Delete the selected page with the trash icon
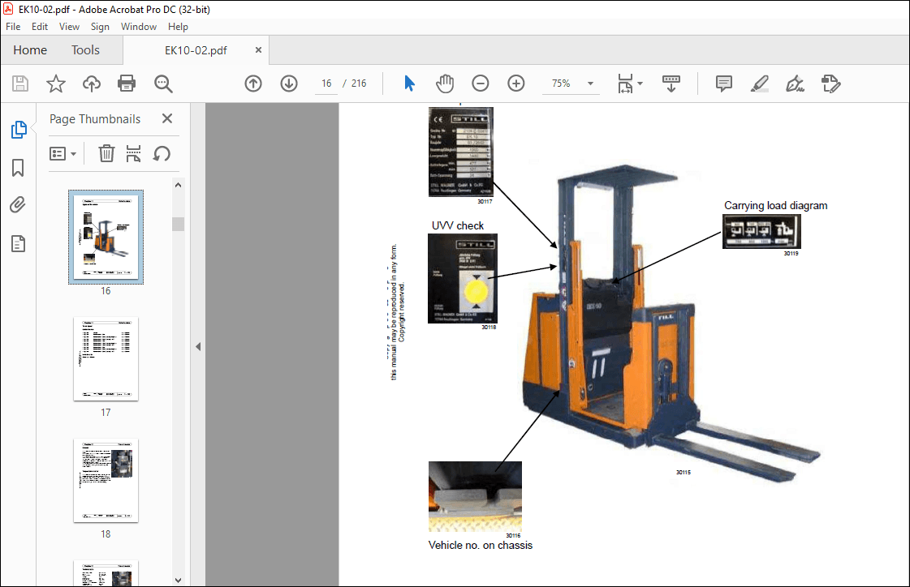 click(x=106, y=153)
